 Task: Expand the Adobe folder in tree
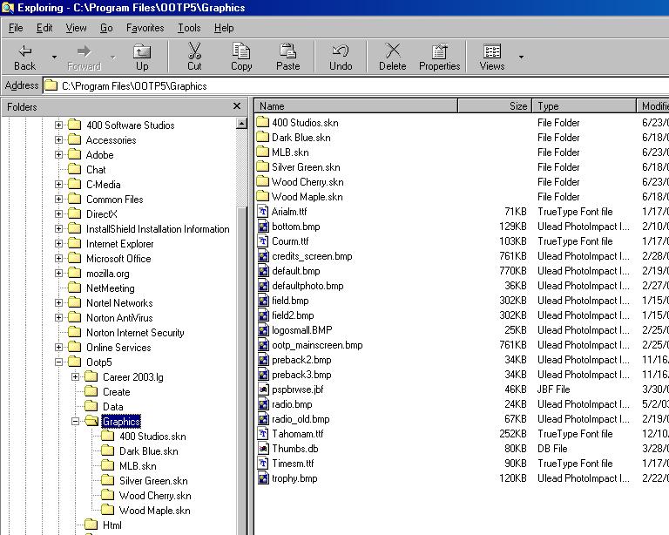click(x=59, y=155)
